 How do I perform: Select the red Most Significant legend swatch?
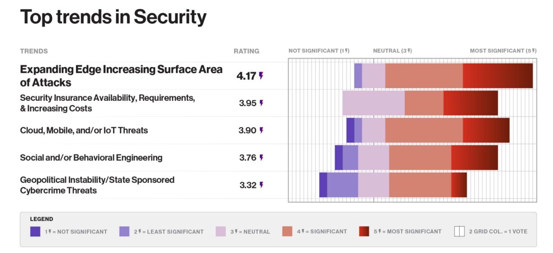[x=364, y=231]
